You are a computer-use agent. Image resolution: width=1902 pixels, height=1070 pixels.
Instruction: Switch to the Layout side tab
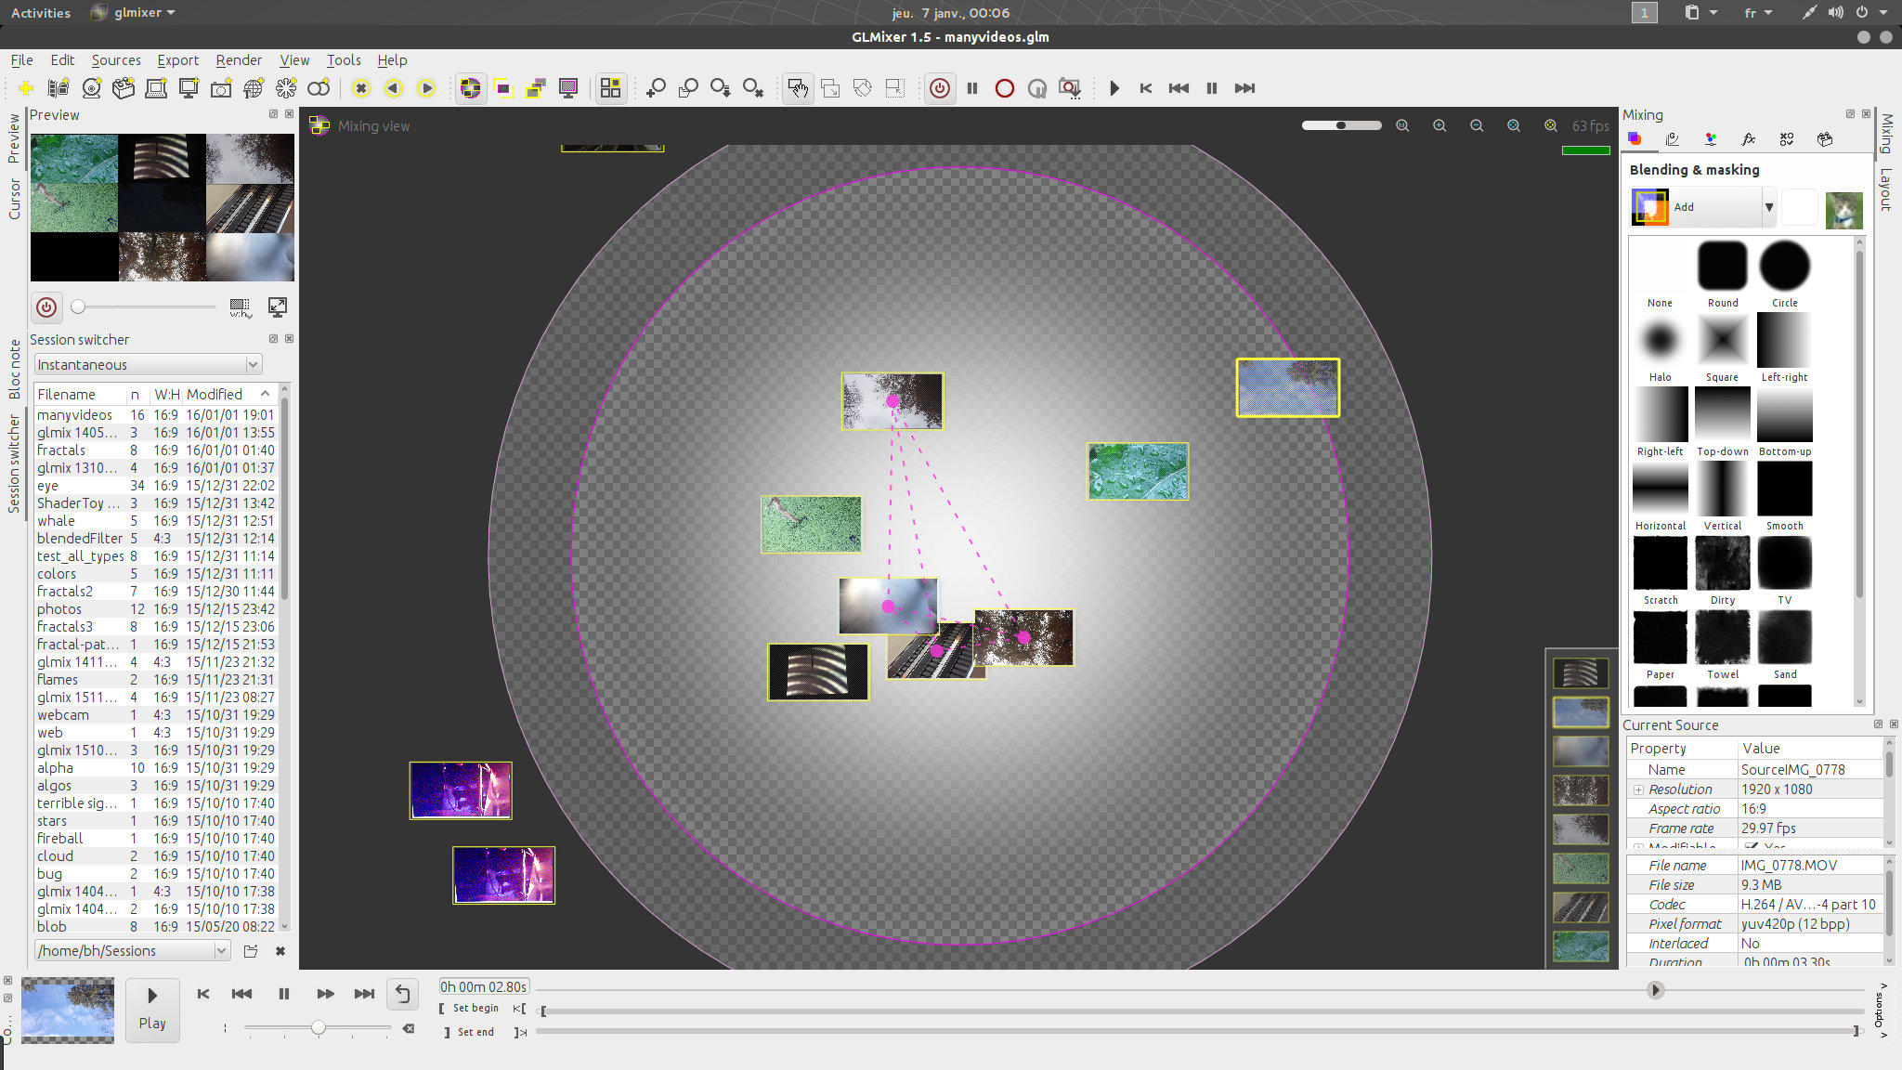1887,189
